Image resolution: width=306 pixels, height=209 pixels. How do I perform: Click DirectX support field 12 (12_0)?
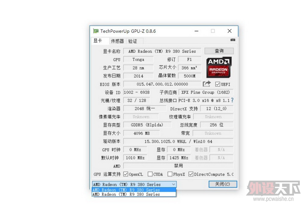pyautogui.click(x=217, y=109)
